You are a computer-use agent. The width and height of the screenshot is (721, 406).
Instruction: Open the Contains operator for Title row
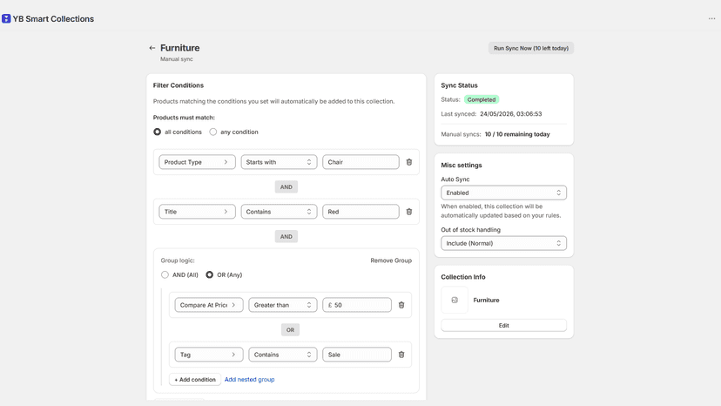tap(279, 212)
